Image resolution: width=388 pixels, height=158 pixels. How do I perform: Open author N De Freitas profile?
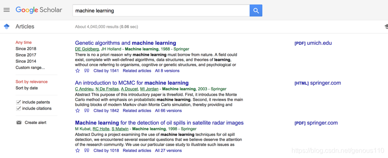(107, 89)
